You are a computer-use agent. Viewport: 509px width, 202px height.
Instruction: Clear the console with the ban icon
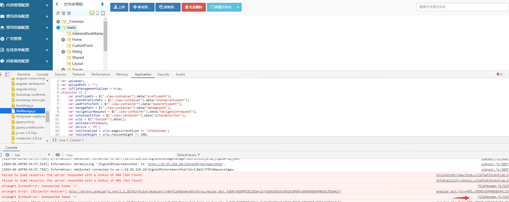pos(7,155)
